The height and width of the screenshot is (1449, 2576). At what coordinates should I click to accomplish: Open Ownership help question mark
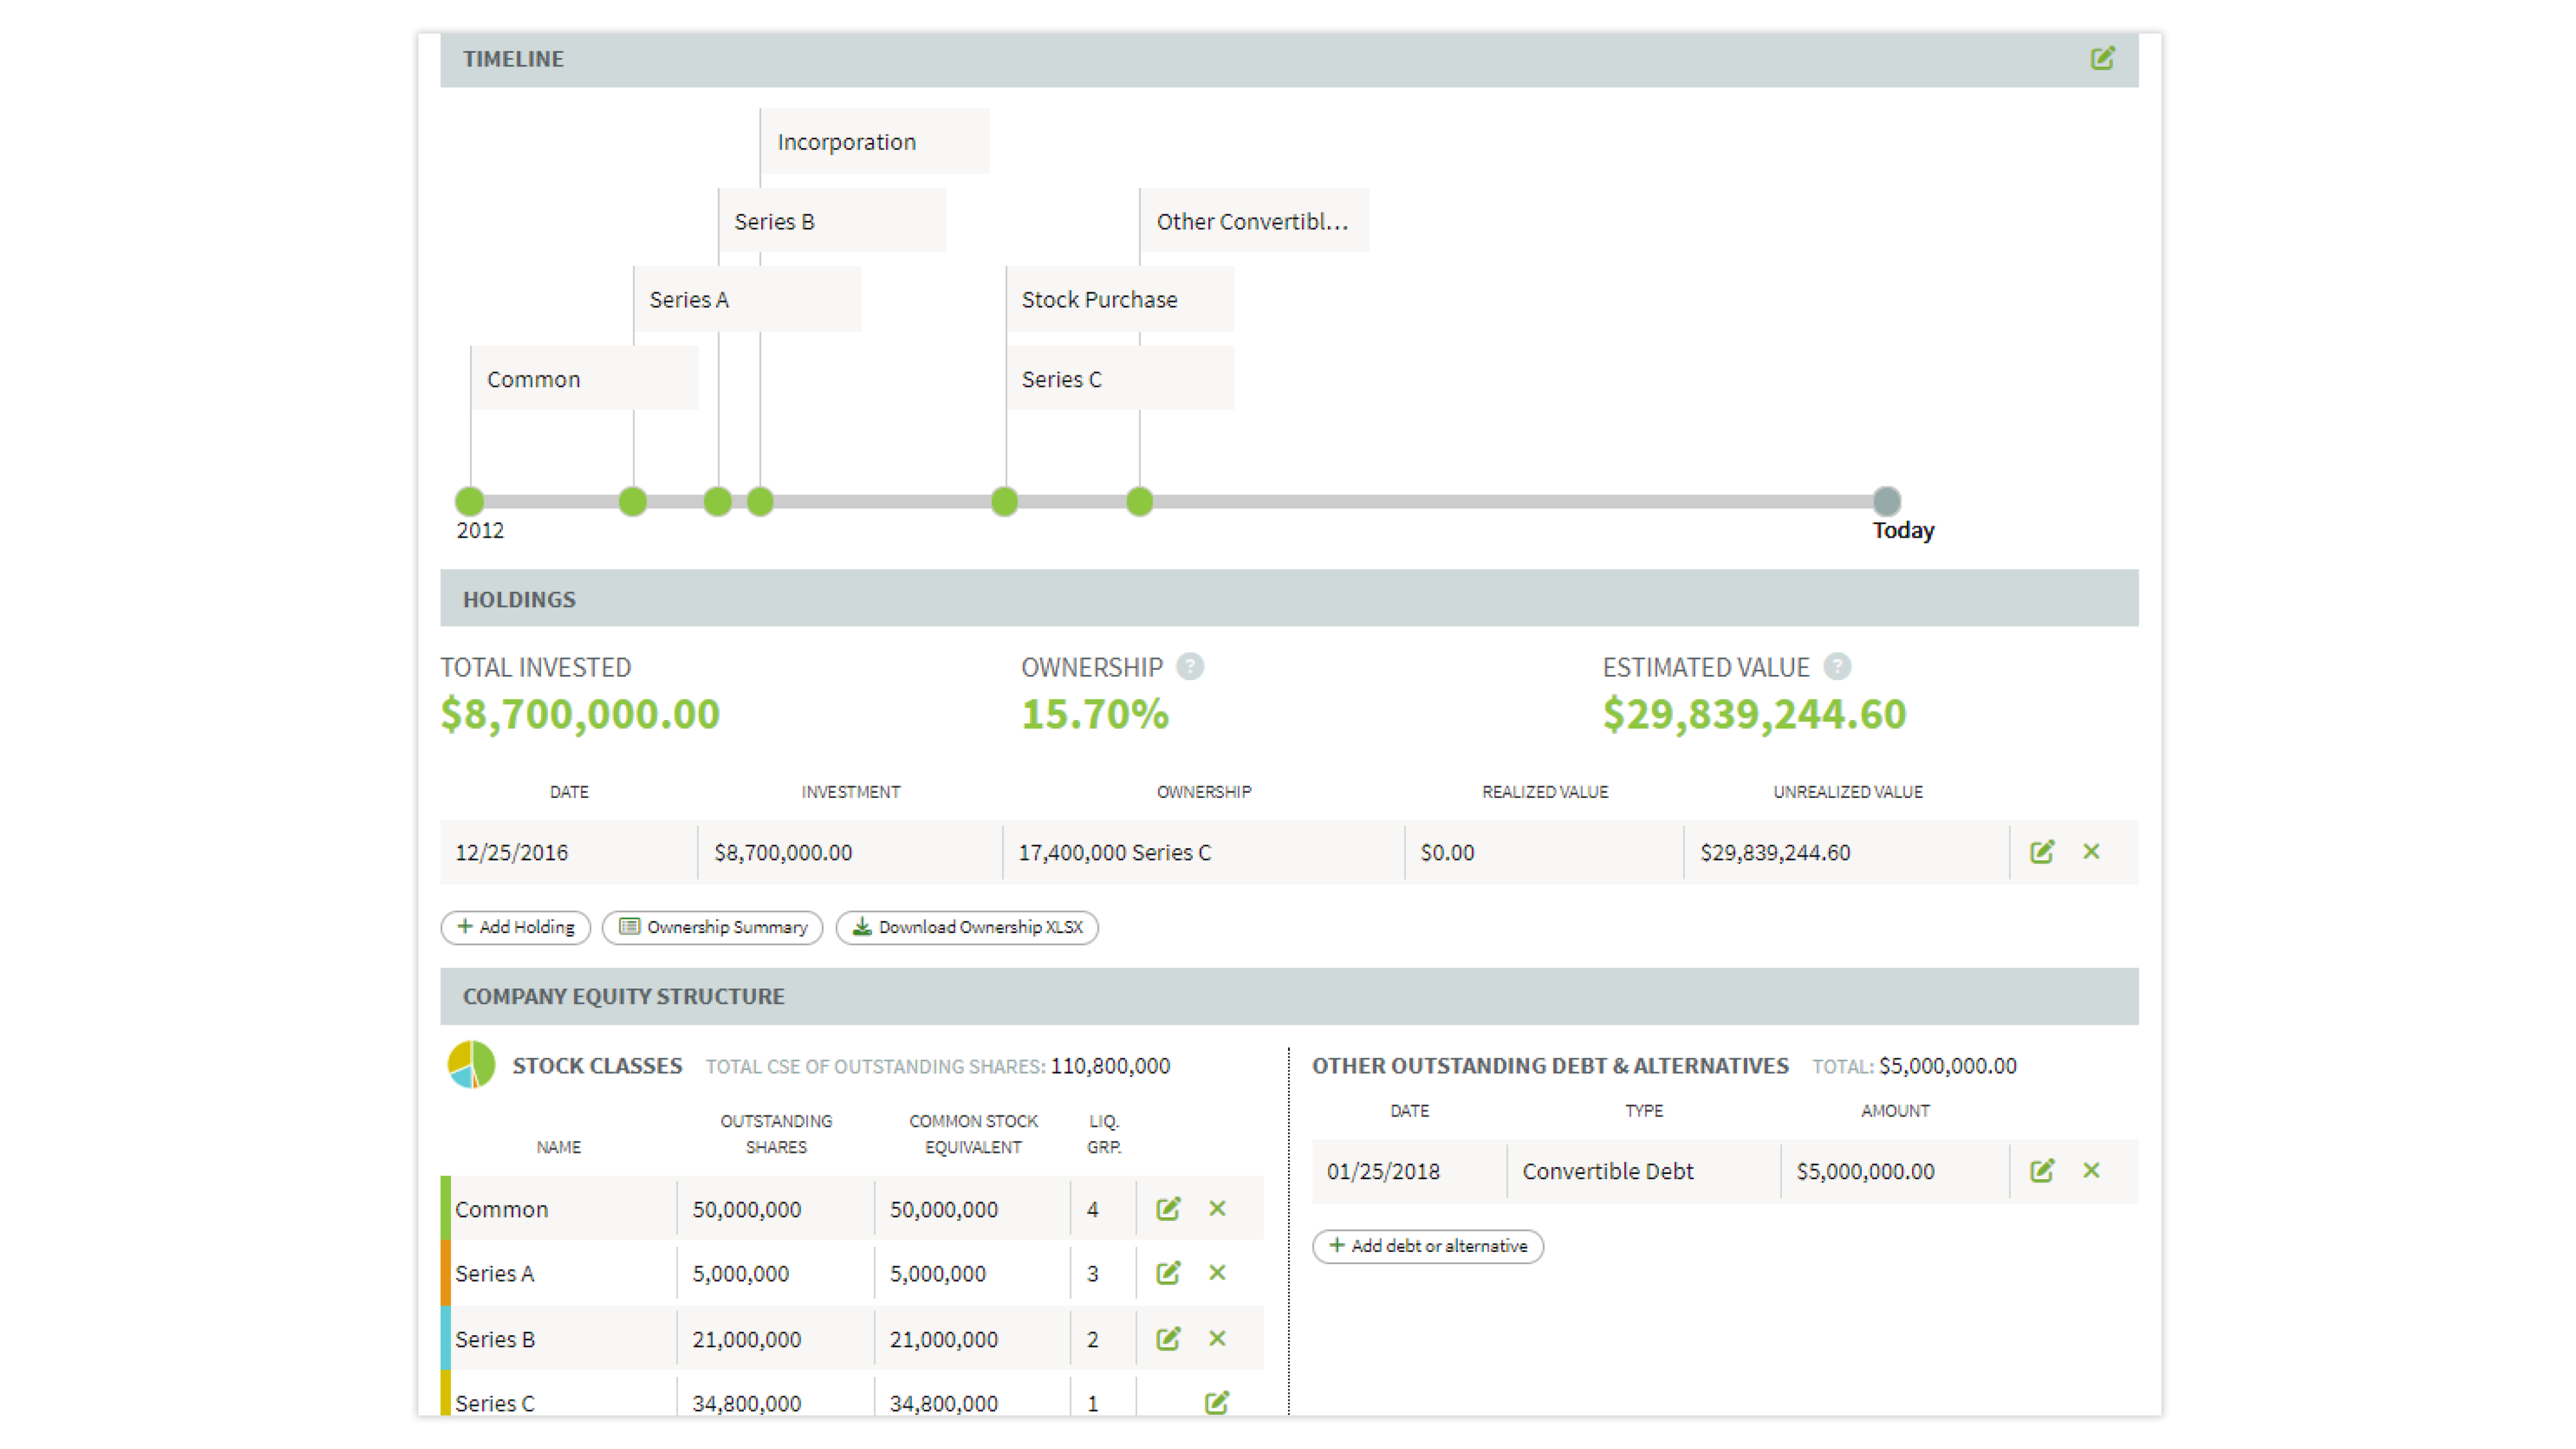(x=1190, y=667)
